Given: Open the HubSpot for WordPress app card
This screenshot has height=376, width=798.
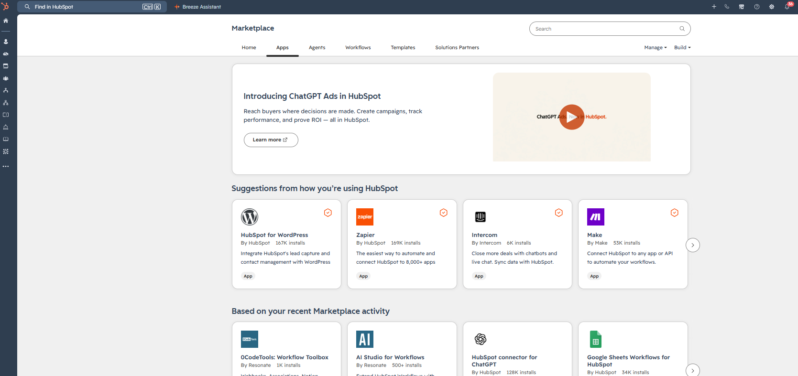Looking at the screenshot, I should pyautogui.click(x=286, y=244).
